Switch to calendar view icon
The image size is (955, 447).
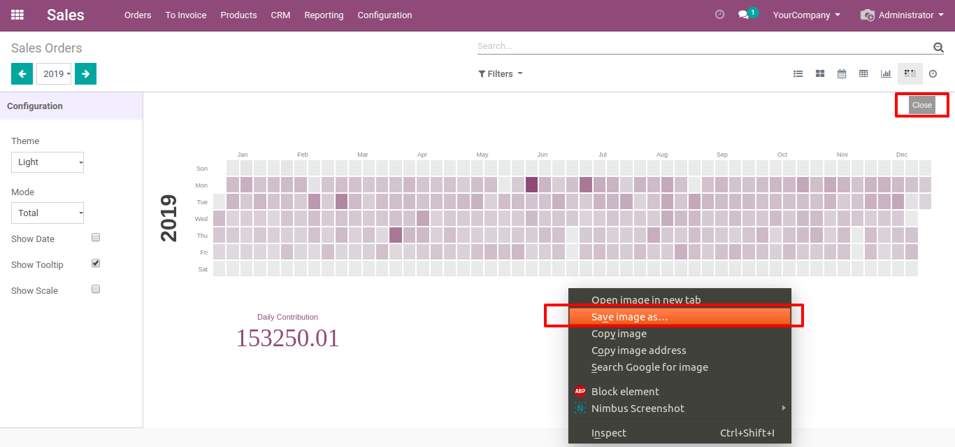[842, 73]
